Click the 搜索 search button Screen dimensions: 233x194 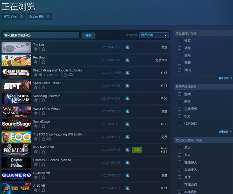click(88, 35)
